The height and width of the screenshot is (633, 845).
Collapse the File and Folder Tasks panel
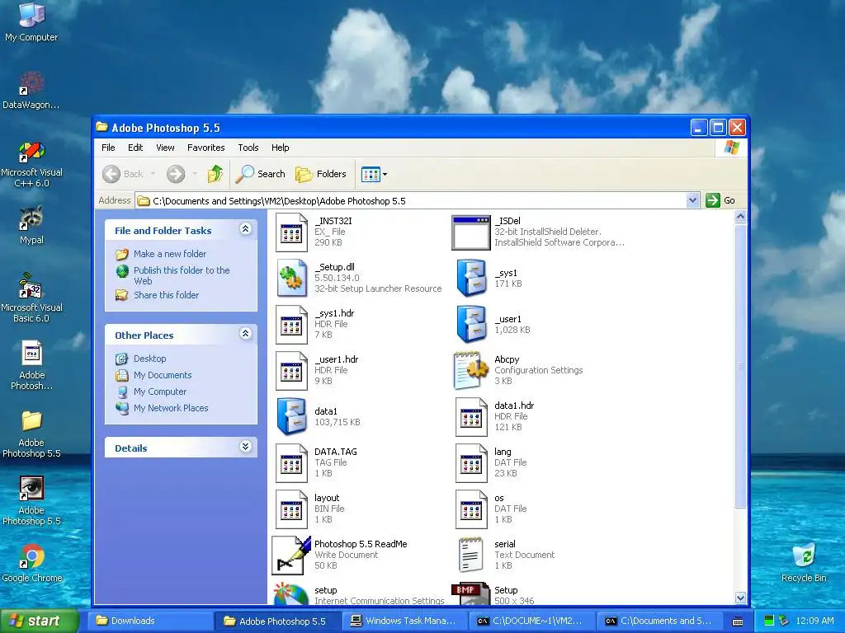pyautogui.click(x=245, y=229)
